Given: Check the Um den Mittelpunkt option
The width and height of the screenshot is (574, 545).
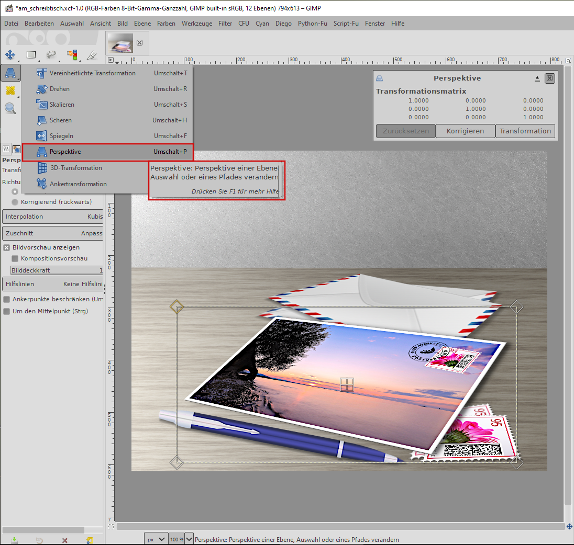Looking at the screenshot, I should point(7,311).
